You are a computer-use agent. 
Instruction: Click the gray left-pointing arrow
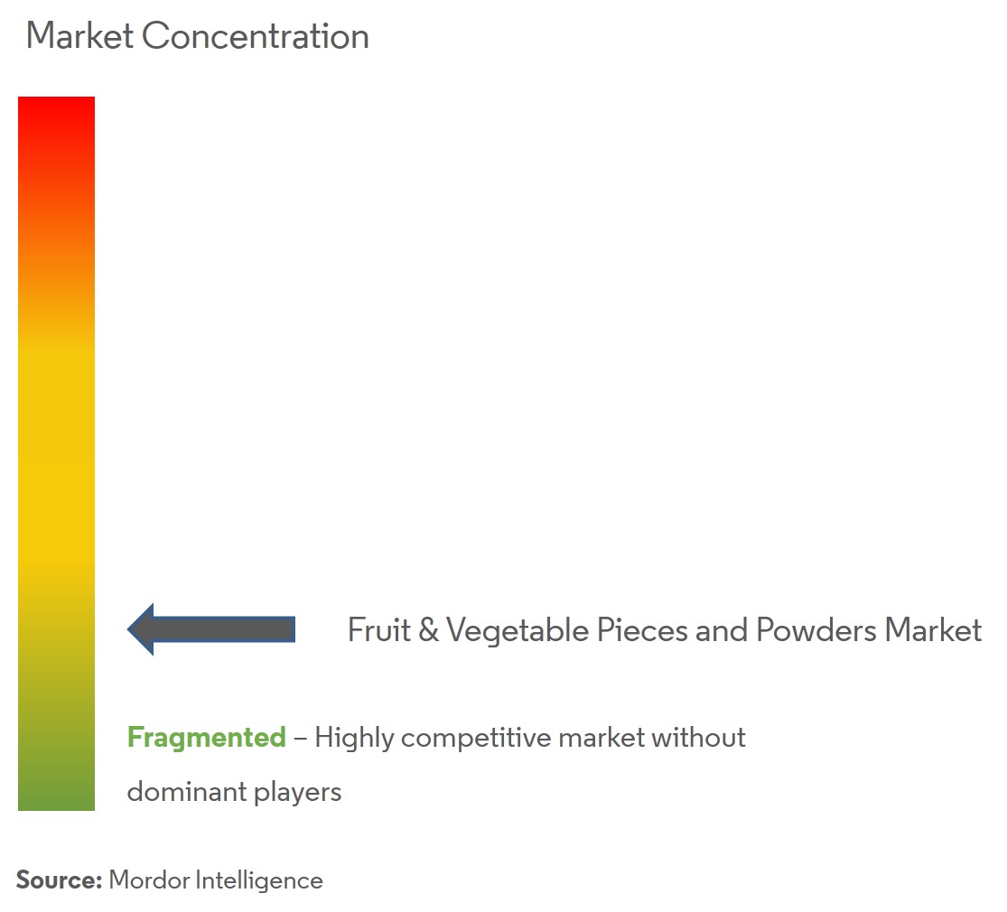tap(212, 628)
